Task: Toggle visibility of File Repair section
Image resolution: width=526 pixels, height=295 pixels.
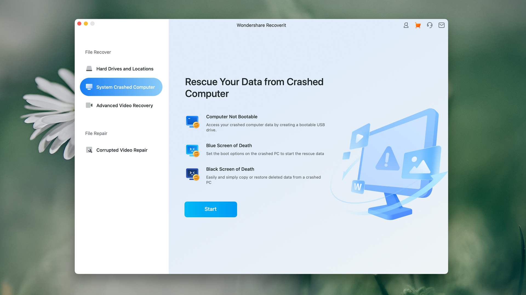Action: [x=96, y=134]
